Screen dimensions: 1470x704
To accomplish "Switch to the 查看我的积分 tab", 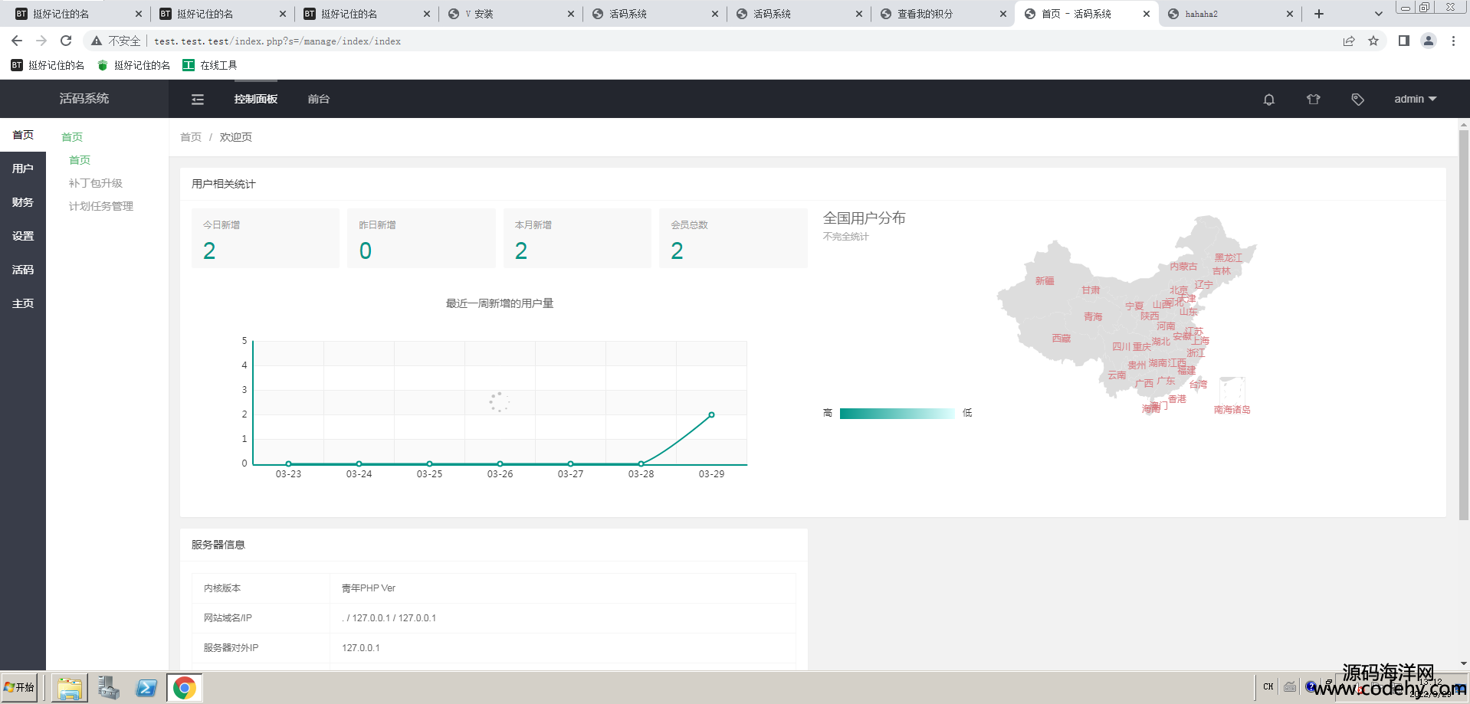I will 943,14.
